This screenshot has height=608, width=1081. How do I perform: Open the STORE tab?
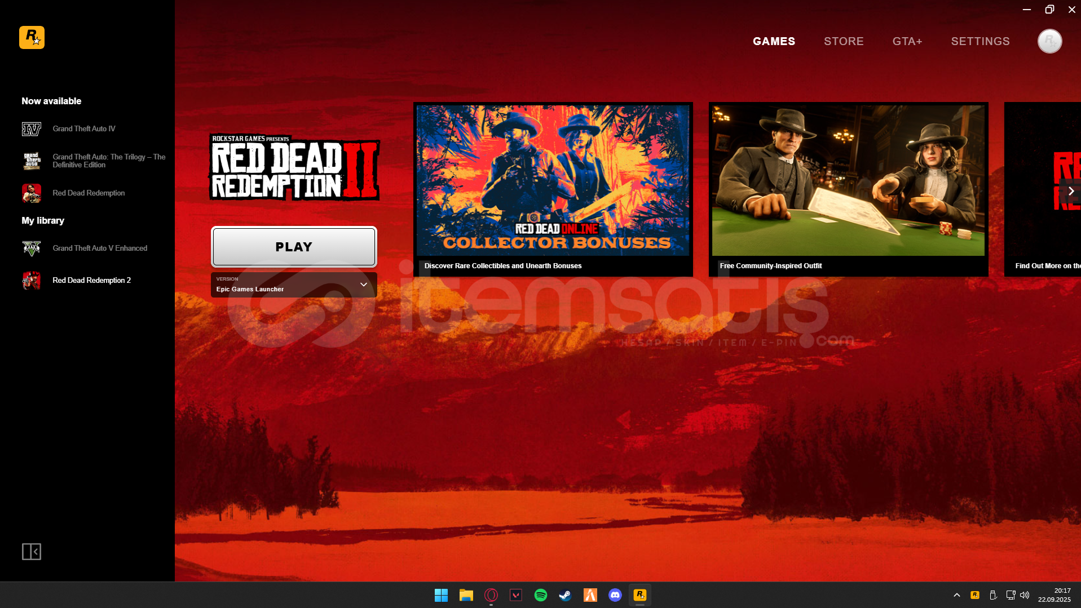[x=844, y=41]
